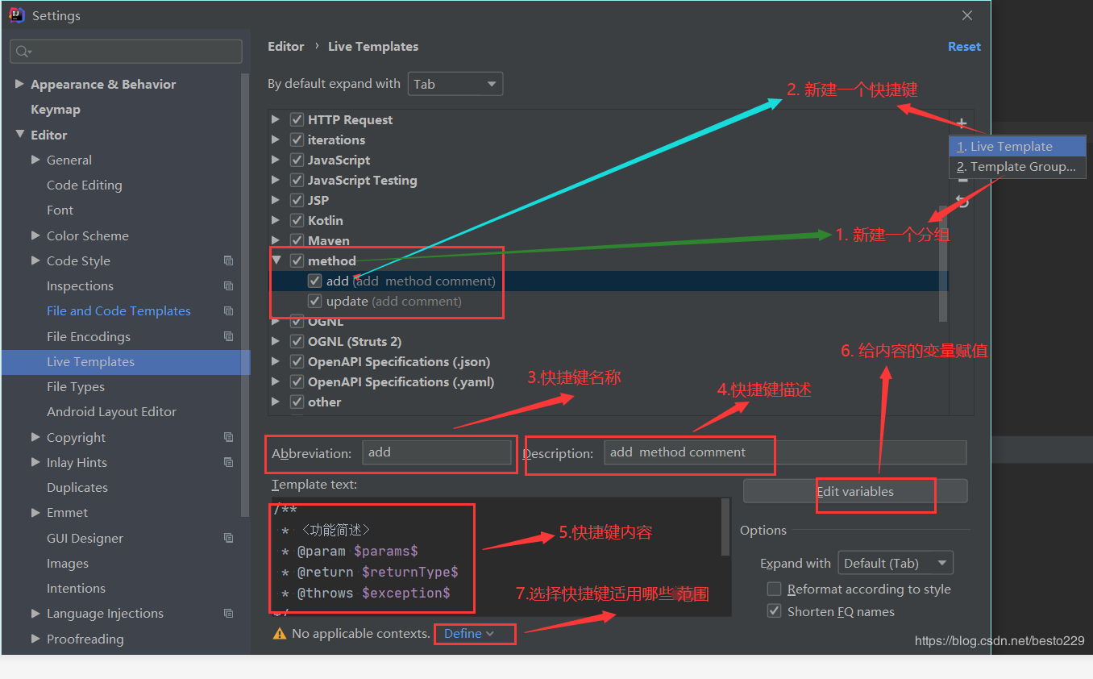
Task: Click the project-level icon beside Inlay Hints
Action: 229,462
